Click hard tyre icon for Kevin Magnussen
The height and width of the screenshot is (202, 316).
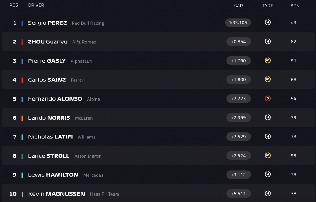[268, 194]
